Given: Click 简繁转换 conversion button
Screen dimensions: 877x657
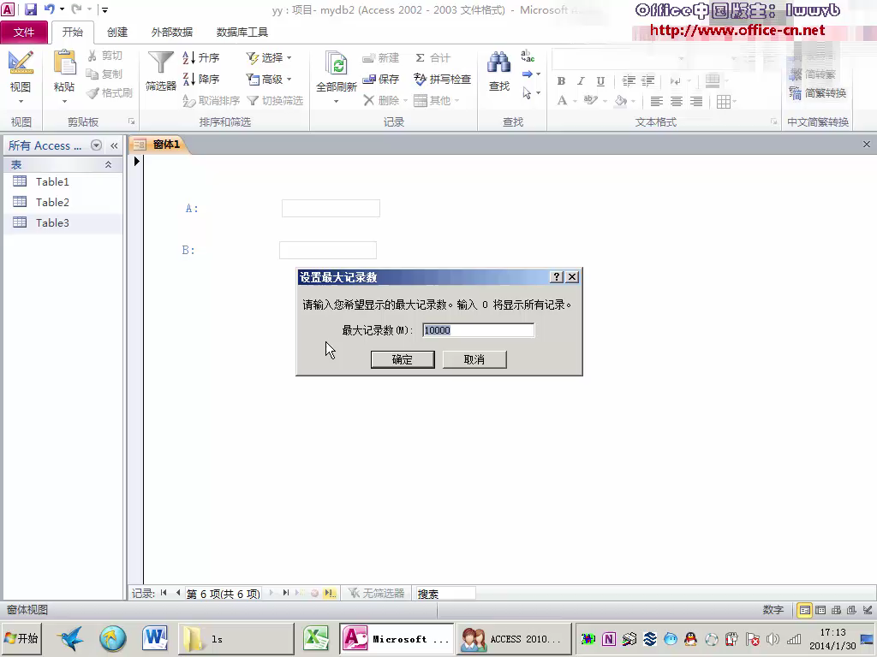Looking at the screenshot, I should 817,92.
